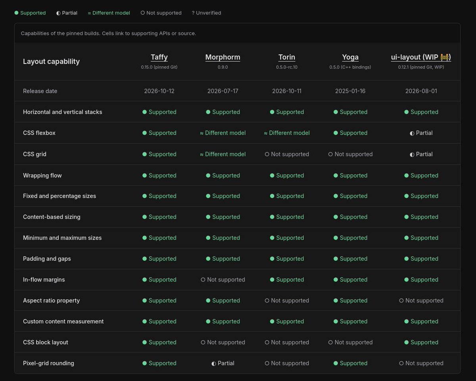
Task: Click Torin's CSS flexbox Different model cell
Action: click(x=287, y=133)
